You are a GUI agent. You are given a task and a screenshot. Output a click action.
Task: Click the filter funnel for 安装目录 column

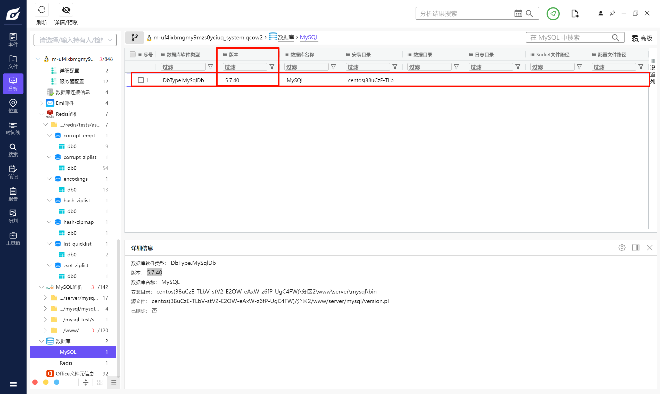click(395, 67)
